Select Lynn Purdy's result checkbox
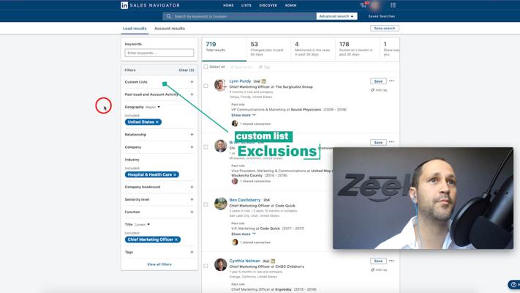The width and height of the screenshot is (520, 293). click(206, 86)
